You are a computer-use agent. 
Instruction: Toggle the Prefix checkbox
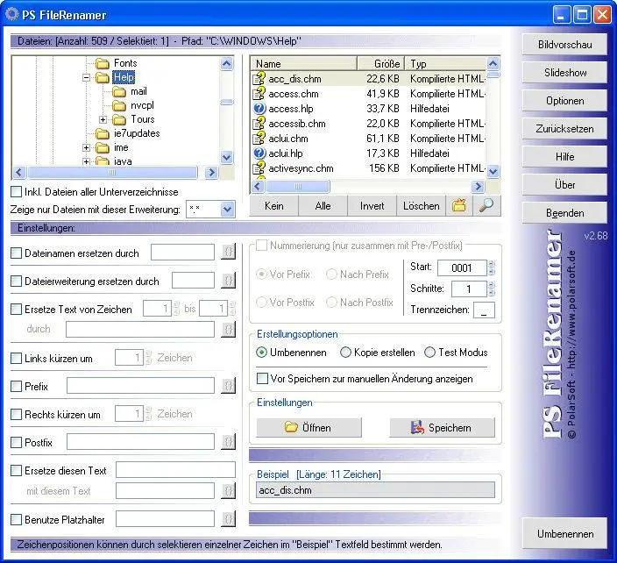(x=16, y=386)
